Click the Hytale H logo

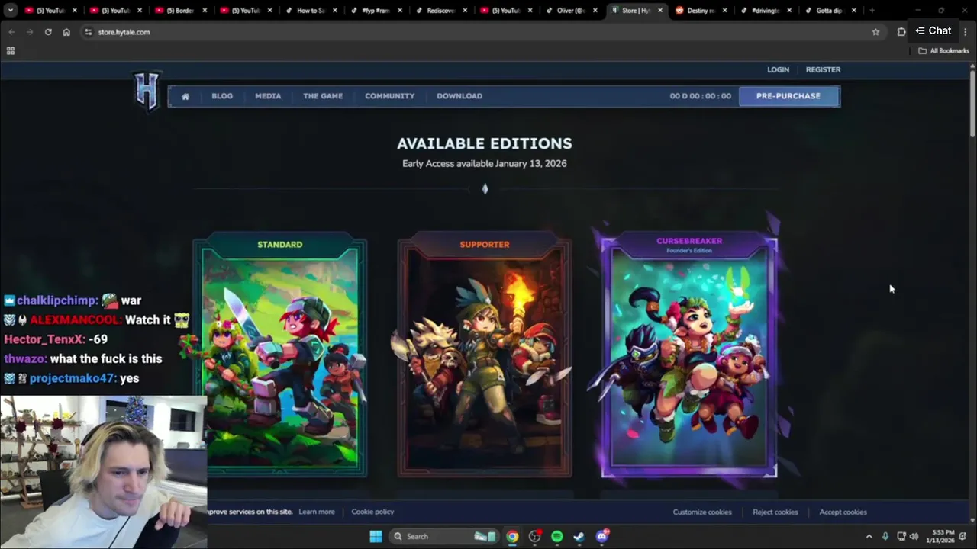(147, 91)
